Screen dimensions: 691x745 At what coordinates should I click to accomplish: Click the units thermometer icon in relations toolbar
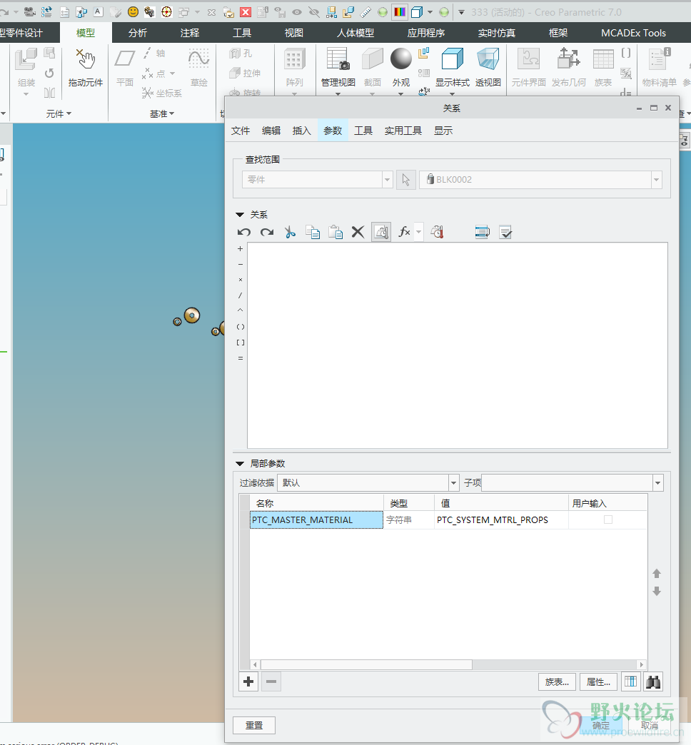[437, 233]
